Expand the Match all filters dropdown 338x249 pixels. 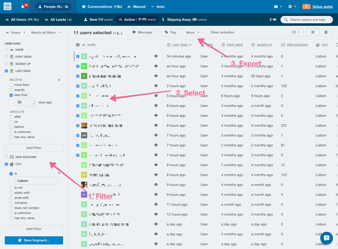coord(46,32)
